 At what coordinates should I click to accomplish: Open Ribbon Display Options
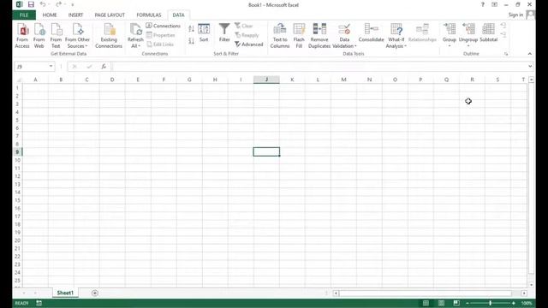(495, 4)
